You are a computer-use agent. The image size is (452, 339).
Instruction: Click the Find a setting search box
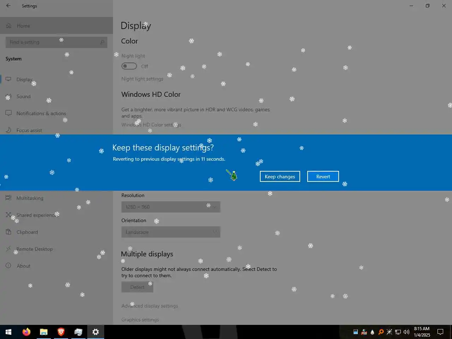coord(56,42)
